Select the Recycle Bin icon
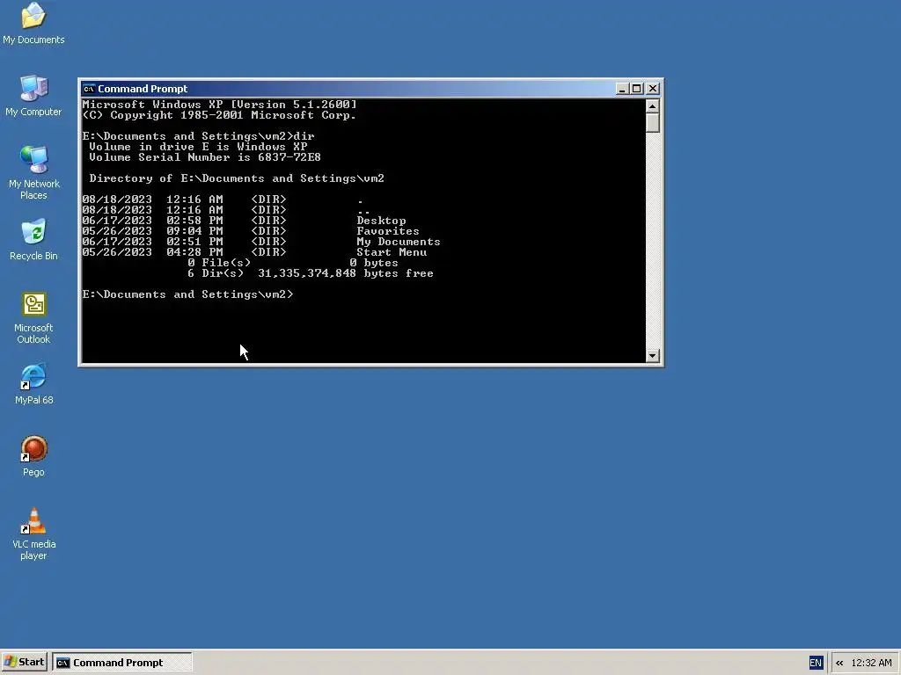 point(33,239)
